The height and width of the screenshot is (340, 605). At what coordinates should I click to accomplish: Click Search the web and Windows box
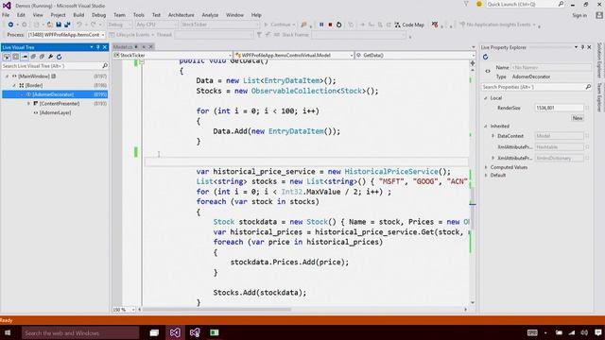(x=80, y=332)
